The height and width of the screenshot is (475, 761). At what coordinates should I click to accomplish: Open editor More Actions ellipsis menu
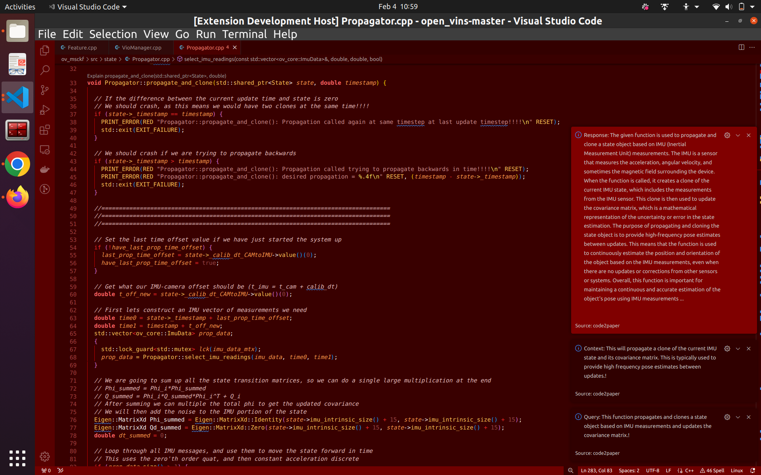tap(752, 47)
